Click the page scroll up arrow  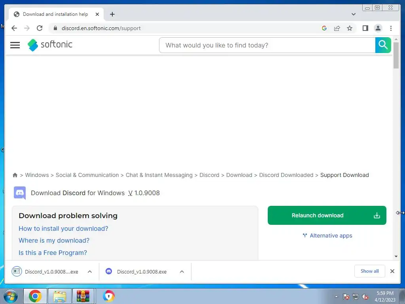[x=396, y=39]
